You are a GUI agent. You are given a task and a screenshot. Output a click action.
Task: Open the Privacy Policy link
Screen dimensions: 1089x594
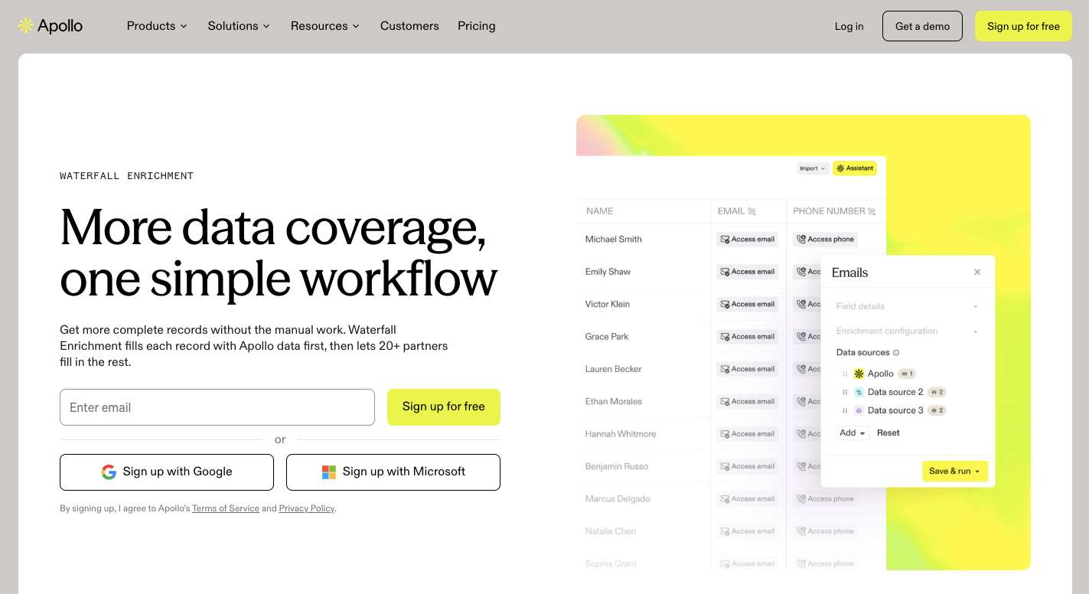coord(307,508)
